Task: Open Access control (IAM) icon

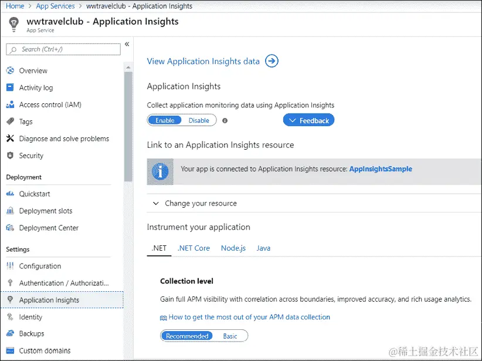Action: 9,105
